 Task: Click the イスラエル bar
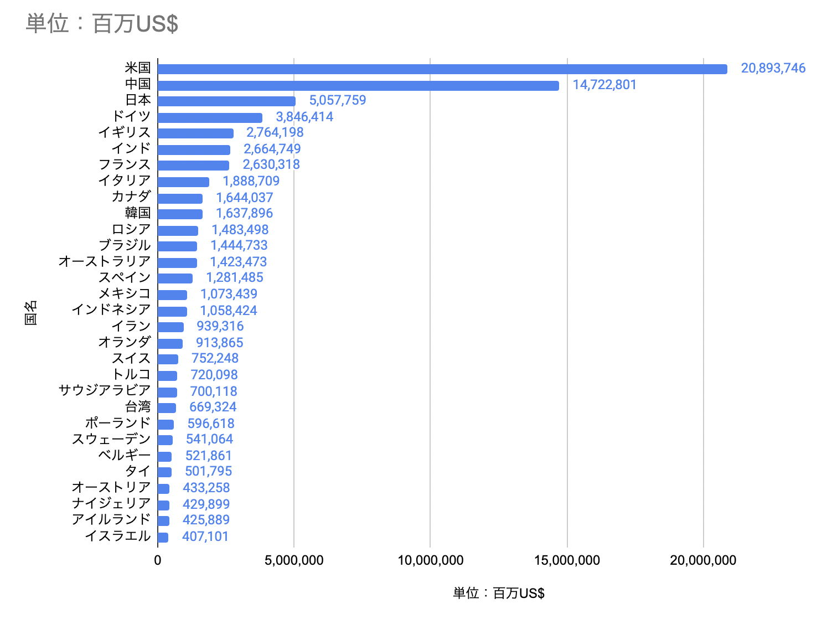(x=163, y=537)
